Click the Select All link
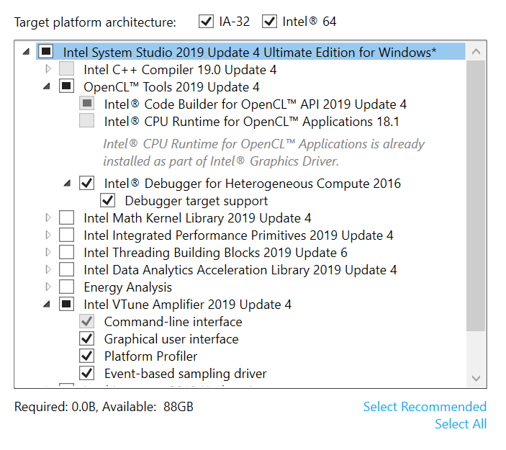Screen dimensions: 506x450 [x=461, y=424]
